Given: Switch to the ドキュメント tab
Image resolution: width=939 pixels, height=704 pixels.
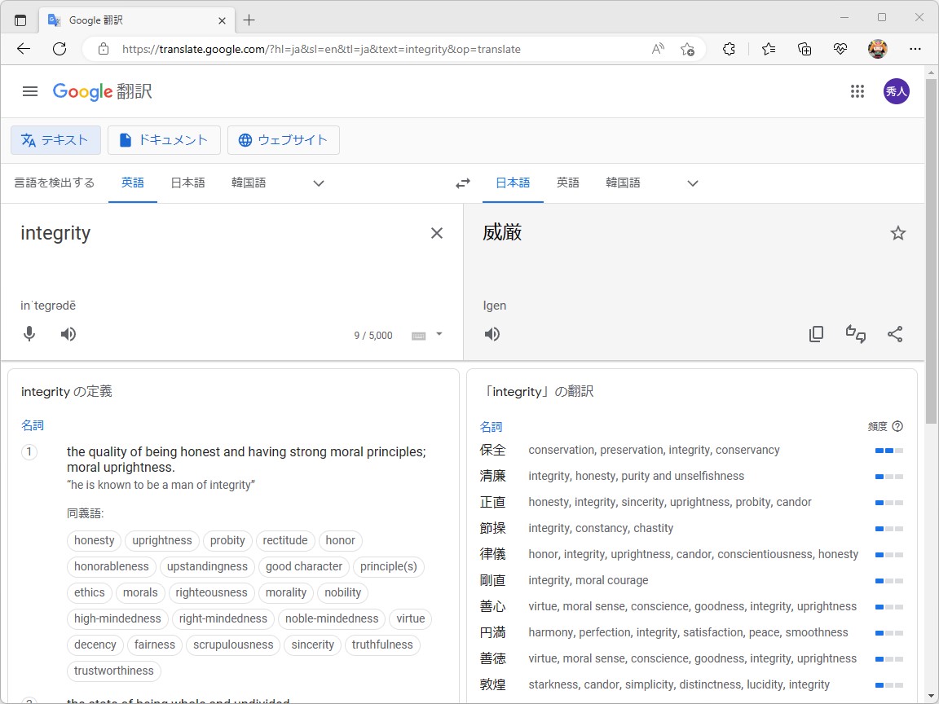Looking at the screenshot, I should [164, 139].
